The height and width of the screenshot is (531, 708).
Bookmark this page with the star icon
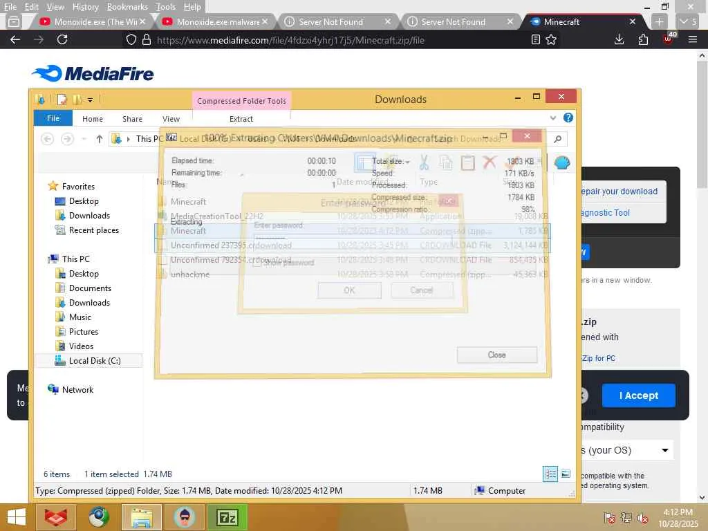(551, 39)
